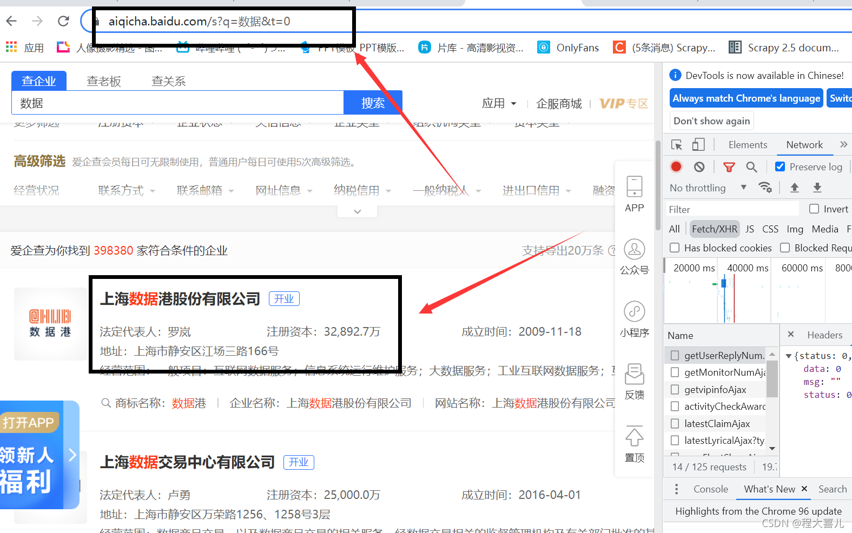Select the Fetch/XHR request type filter
Viewport: 852px width, 533px height.
coord(715,229)
